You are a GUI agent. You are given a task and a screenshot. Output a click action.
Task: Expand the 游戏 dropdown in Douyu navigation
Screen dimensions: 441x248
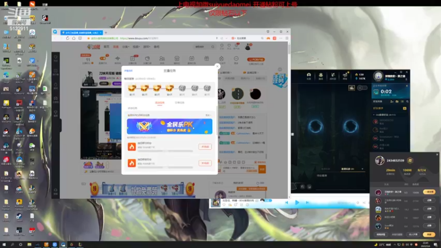click(x=147, y=47)
